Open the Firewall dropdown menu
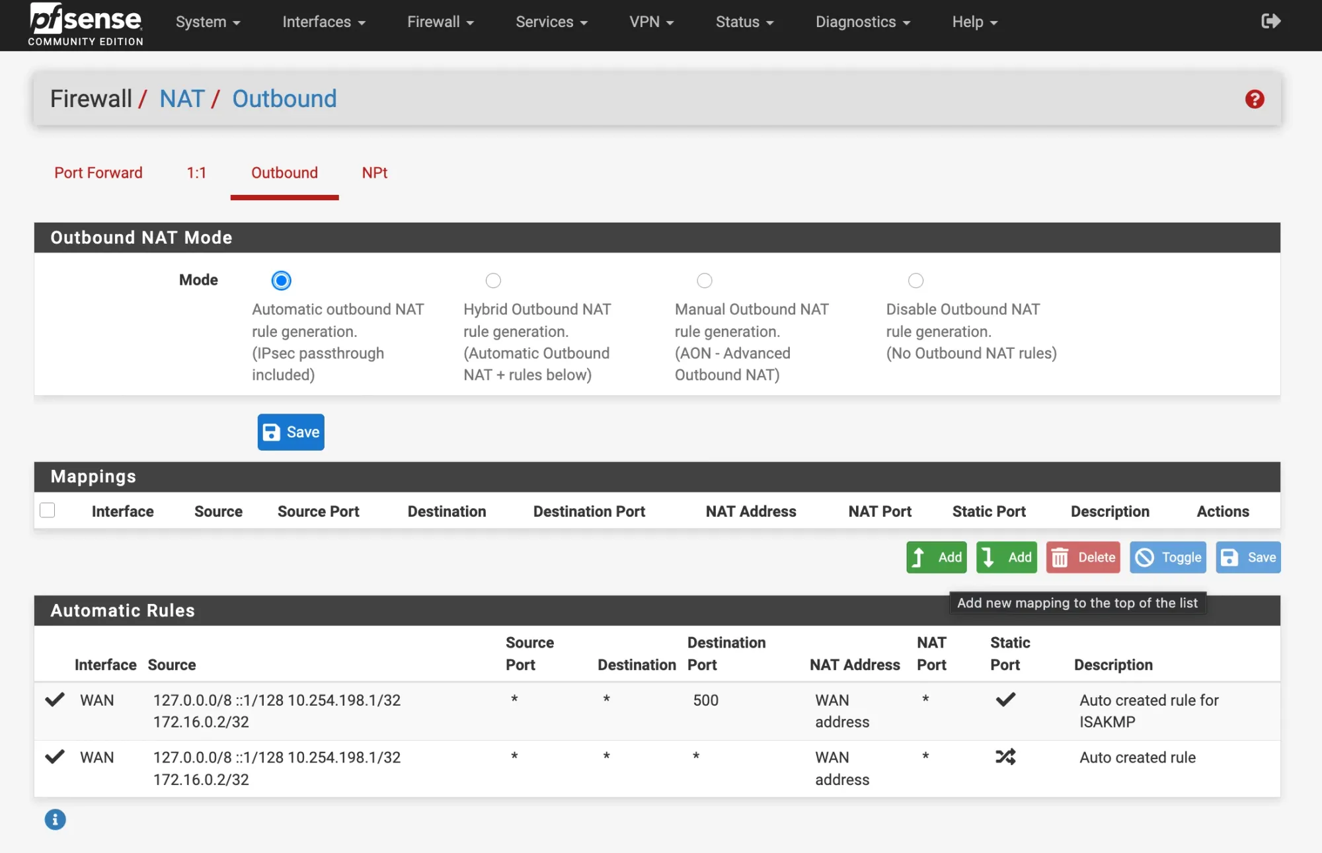Image resolution: width=1322 pixels, height=853 pixels. 440,22
